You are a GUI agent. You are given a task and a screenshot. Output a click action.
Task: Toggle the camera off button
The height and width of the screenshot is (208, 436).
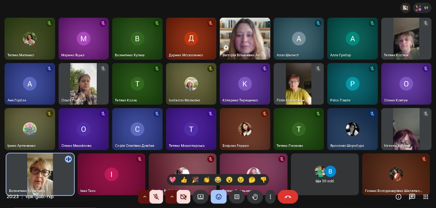coord(183,197)
